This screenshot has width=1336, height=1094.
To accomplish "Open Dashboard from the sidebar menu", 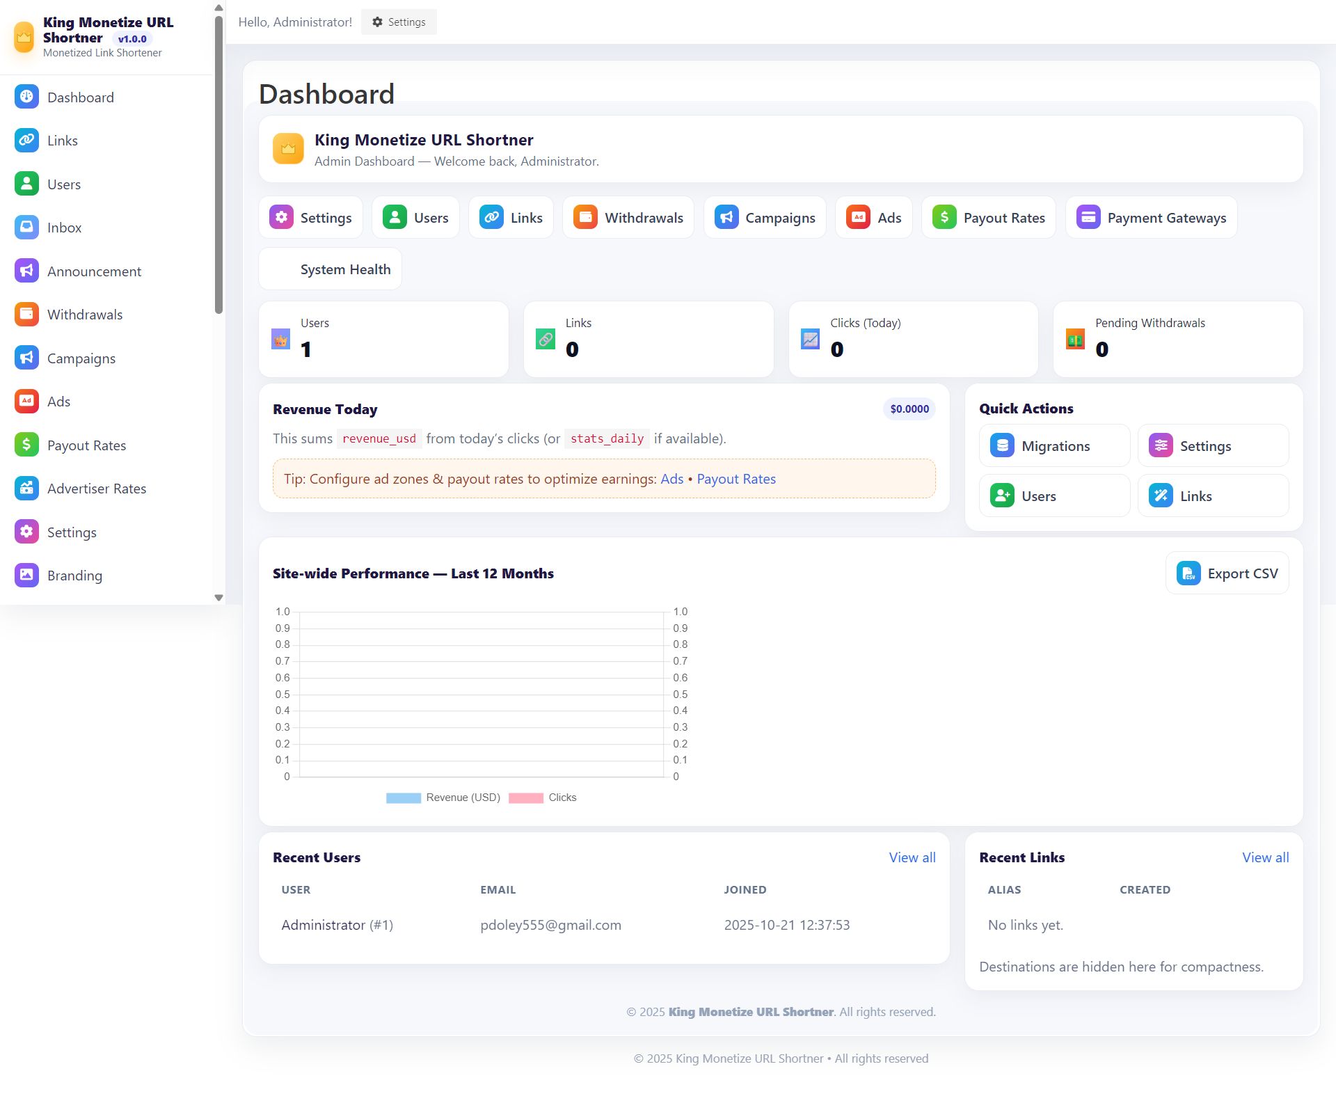I will click(80, 97).
